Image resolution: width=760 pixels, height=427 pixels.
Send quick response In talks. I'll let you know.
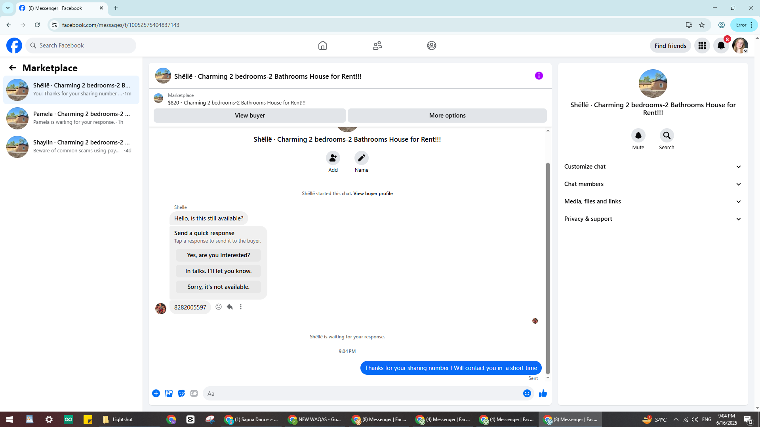pyautogui.click(x=219, y=271)
